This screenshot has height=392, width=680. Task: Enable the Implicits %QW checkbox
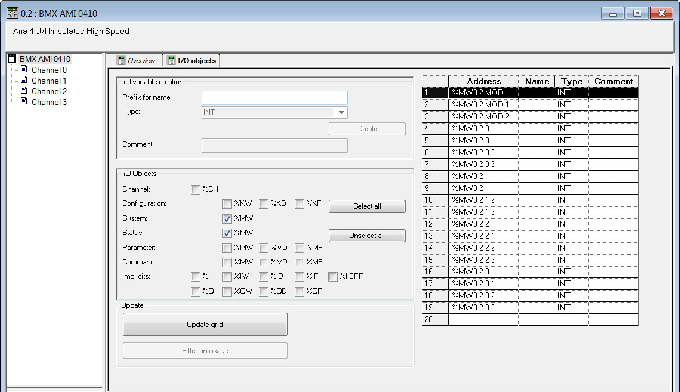point(227,291)
